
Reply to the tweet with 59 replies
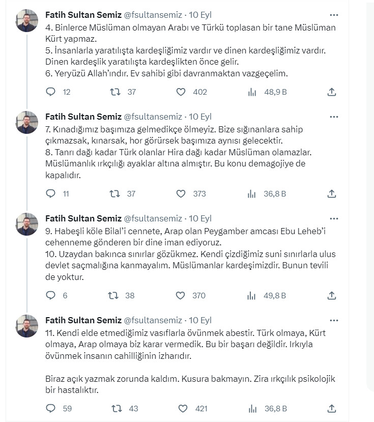coord(50,408)
